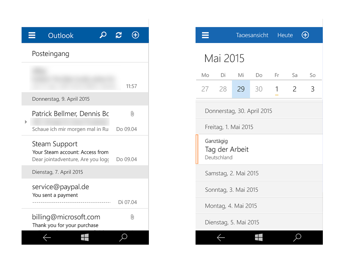Select Sunday 3 in the week strip

point(313,89)
